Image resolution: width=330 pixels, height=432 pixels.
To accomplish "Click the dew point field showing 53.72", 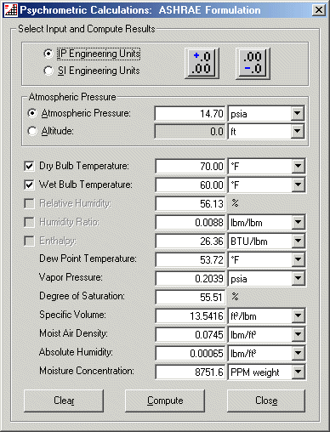I will click(191, 259).
